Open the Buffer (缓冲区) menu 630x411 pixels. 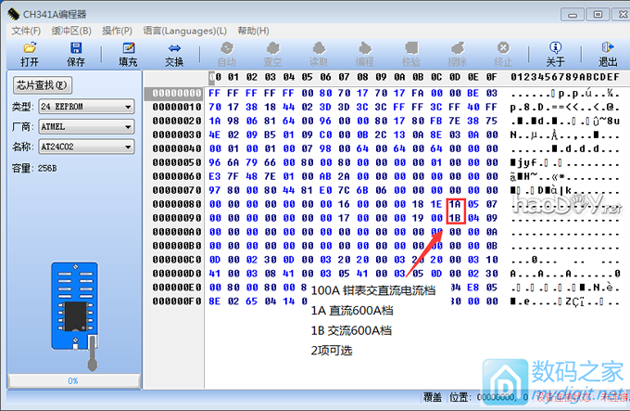pyautogui.click(x=71, y=31)
